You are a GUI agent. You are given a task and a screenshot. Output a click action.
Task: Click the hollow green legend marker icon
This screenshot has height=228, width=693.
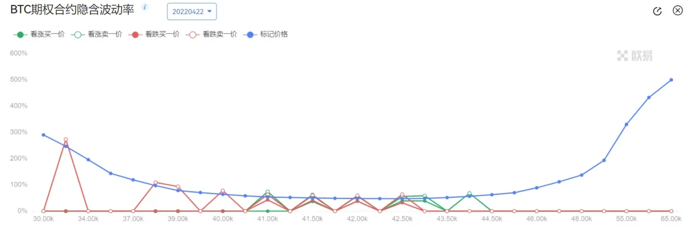78,34
